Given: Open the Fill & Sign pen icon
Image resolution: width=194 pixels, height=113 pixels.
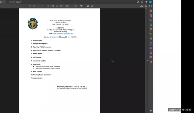Looking at the screenshot, I should tap(142, 6).
